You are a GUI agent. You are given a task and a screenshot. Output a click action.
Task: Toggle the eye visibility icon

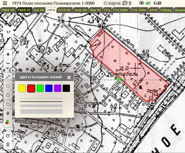click(142, 3)
